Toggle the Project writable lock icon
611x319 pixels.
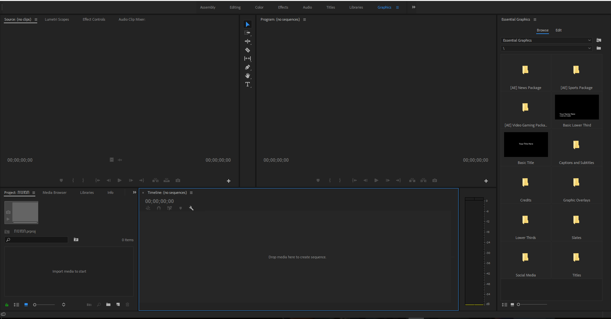point(7,305)
